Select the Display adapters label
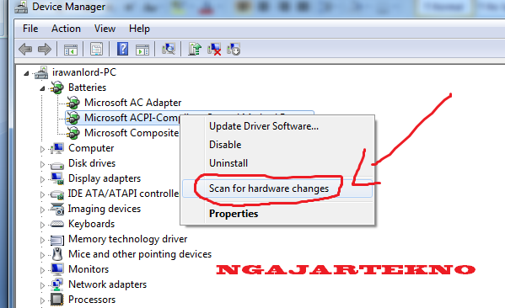Screen dimensions: 505x308 click(105, 178)
